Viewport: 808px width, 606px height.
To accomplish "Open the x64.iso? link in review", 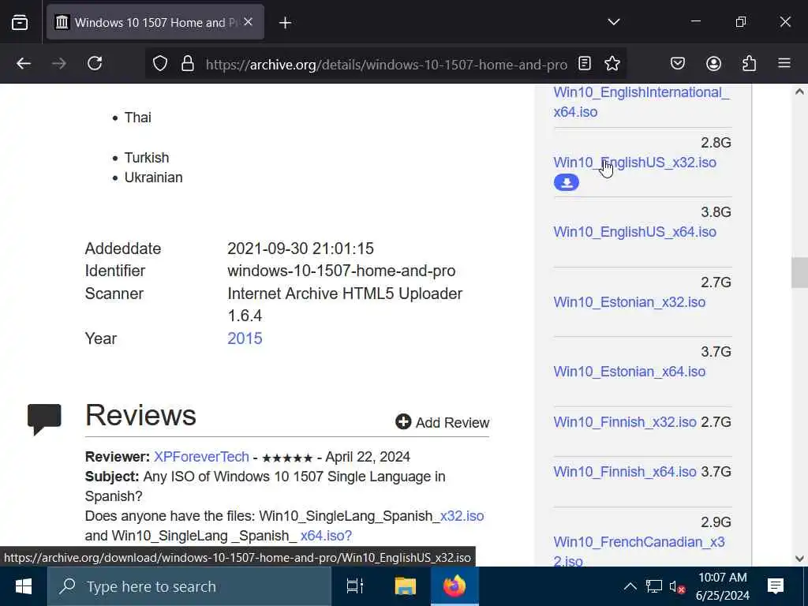I will (326, 536).
